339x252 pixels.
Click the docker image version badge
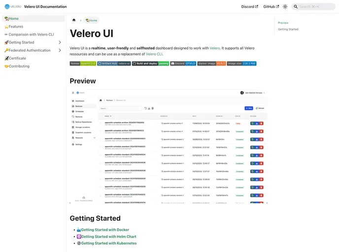point(211,63)
